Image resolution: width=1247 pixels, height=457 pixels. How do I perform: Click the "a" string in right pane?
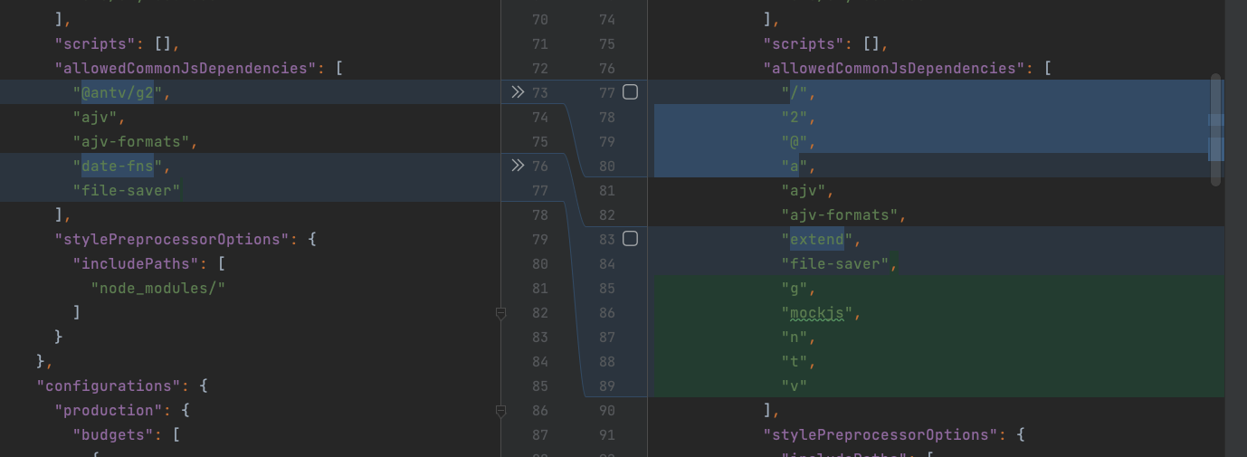[x=795, y=166]
